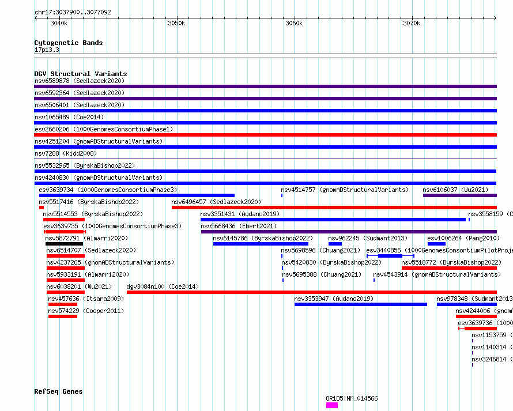Open the esv3639736 variant label
This screenshot has height=411, width=513.
[485, 323]
